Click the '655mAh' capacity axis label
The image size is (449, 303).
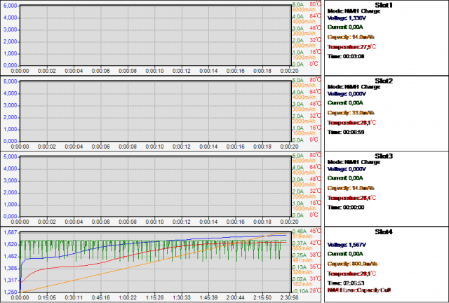click(302, 248)
